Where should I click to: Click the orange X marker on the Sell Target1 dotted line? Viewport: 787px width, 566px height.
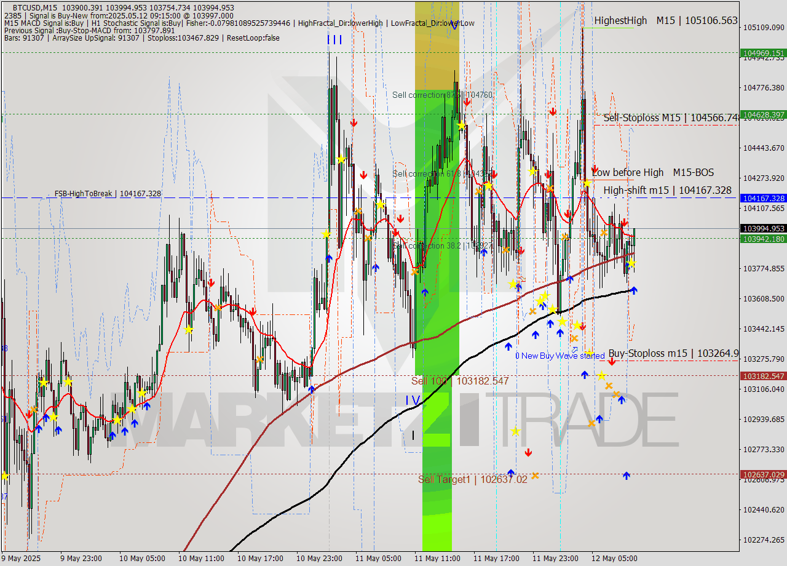(x=535, y=476)
